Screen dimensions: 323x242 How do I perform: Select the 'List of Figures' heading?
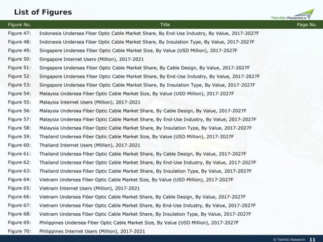[x=43, y=12]
